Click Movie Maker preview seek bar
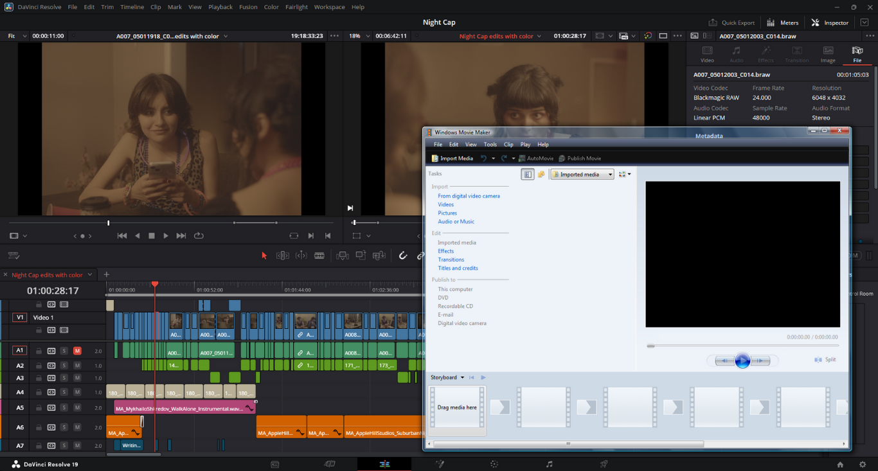The height and width of the screenshot is (471, 878). [742, 346]
